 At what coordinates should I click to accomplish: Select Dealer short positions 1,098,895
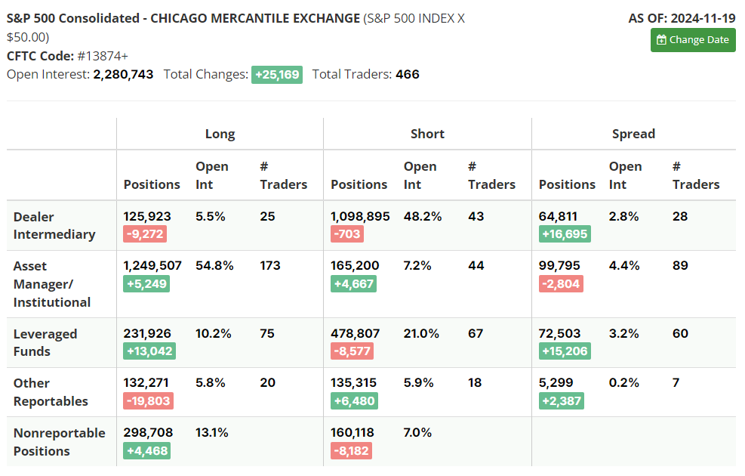(x=360, y=216)
